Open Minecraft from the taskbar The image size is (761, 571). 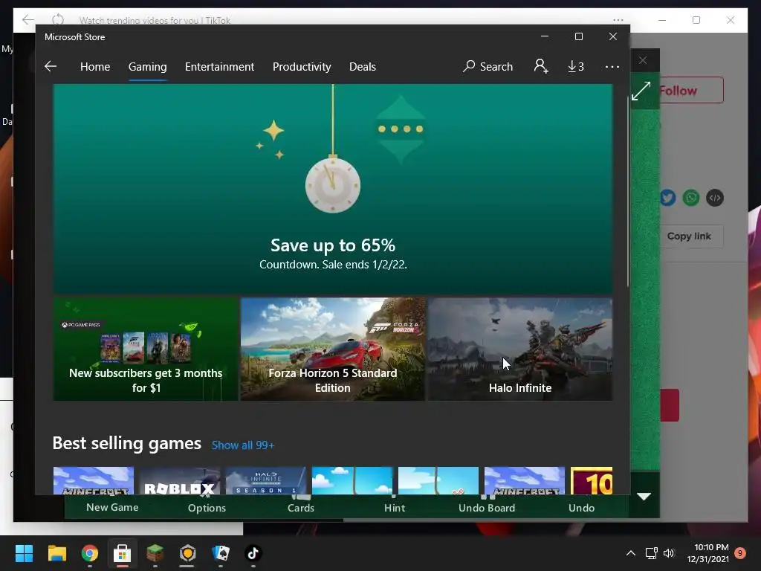pyautogui.click(x=155, y=553)
